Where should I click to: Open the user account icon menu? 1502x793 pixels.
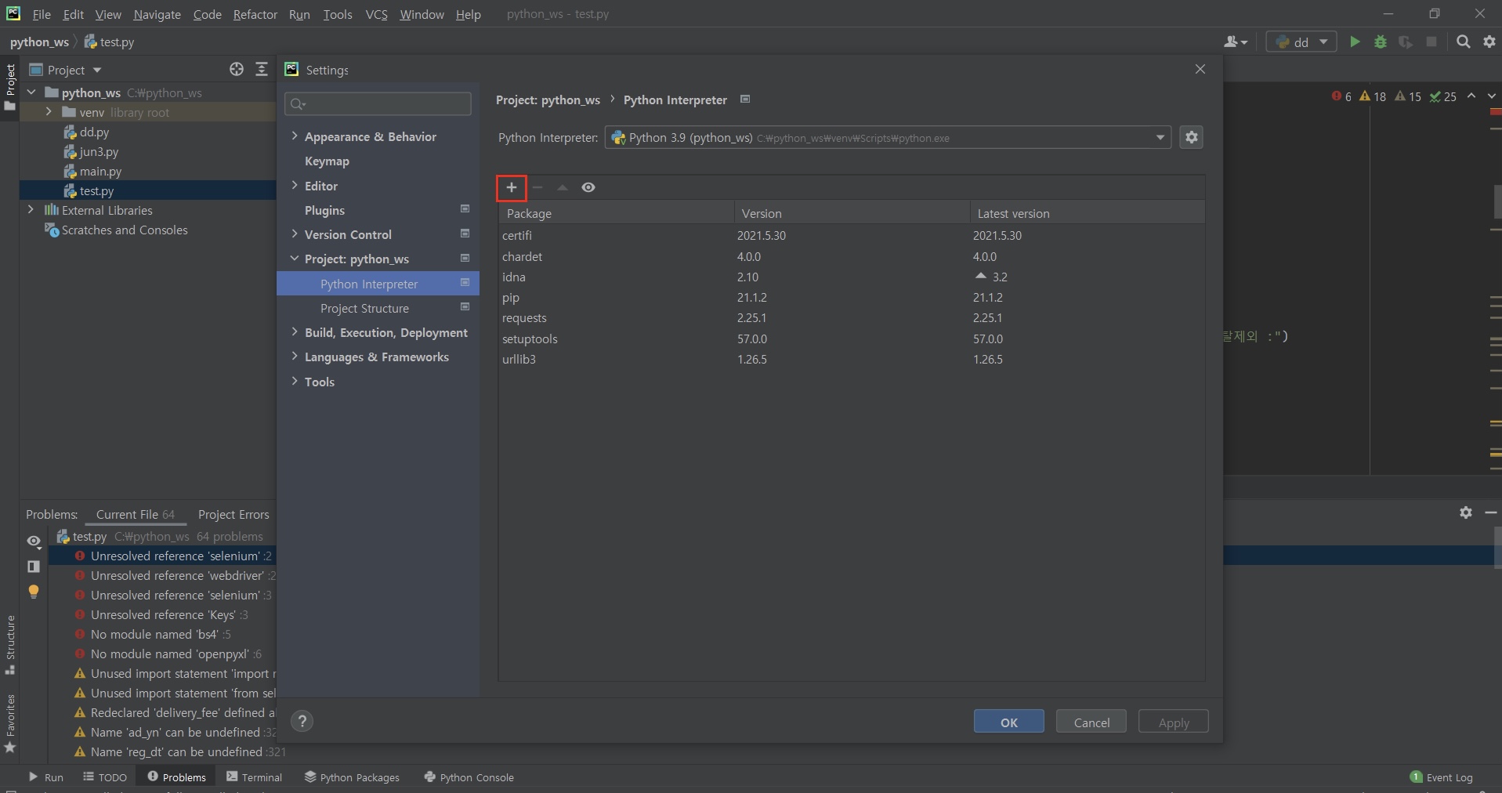point(1236,42)
